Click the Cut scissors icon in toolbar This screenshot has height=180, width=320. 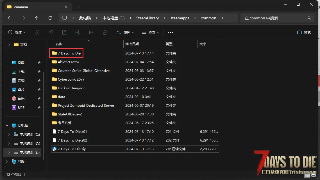(x=37, y=32)
